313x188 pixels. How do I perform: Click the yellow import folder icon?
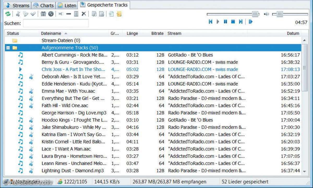pos(119,14)
